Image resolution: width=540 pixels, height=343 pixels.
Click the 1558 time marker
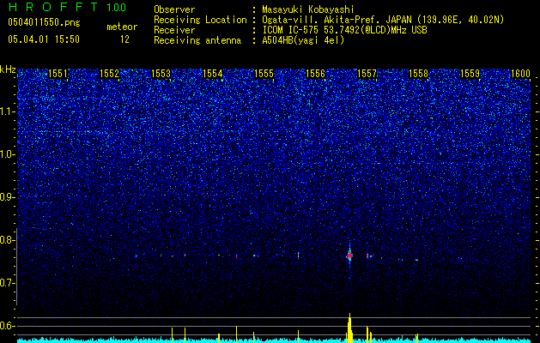pos(418,73)
